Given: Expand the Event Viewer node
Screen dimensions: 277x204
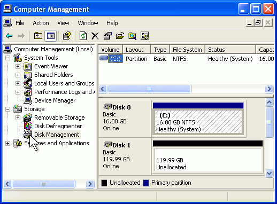Looking at the screenshot, I should 18,66.
